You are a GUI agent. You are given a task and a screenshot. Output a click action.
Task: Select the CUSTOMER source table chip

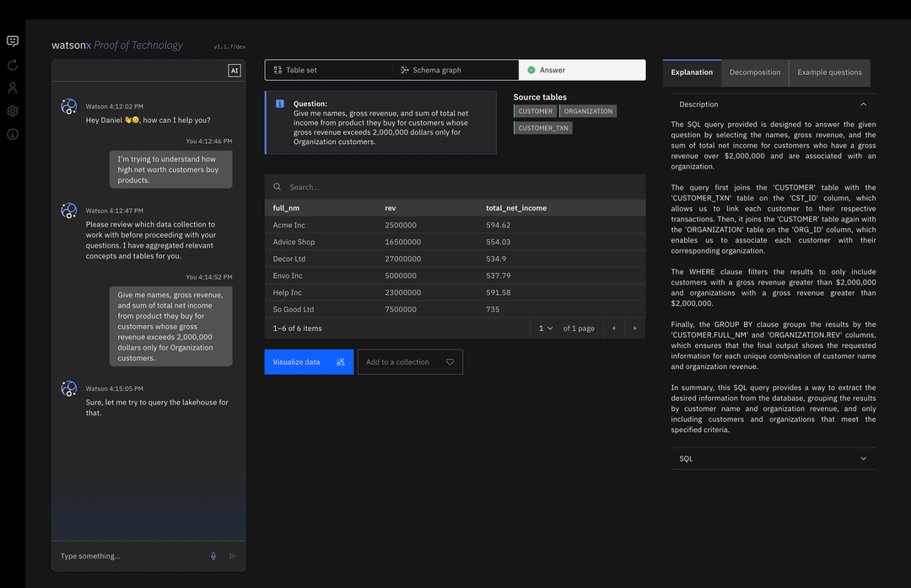(535, 110)
